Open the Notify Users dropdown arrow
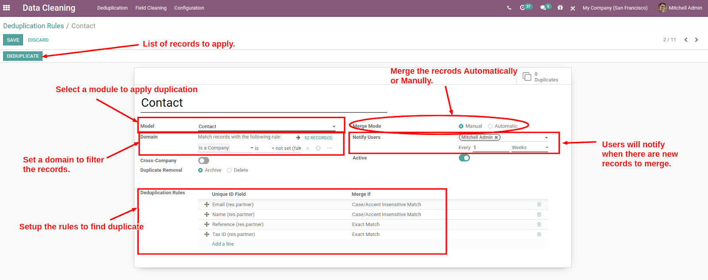The image size is (708, 280). pos(546,138)
